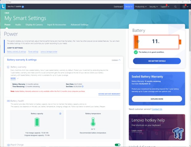Open the search magnifier icon
Screen dimensions: 191x147
(175, 7)
